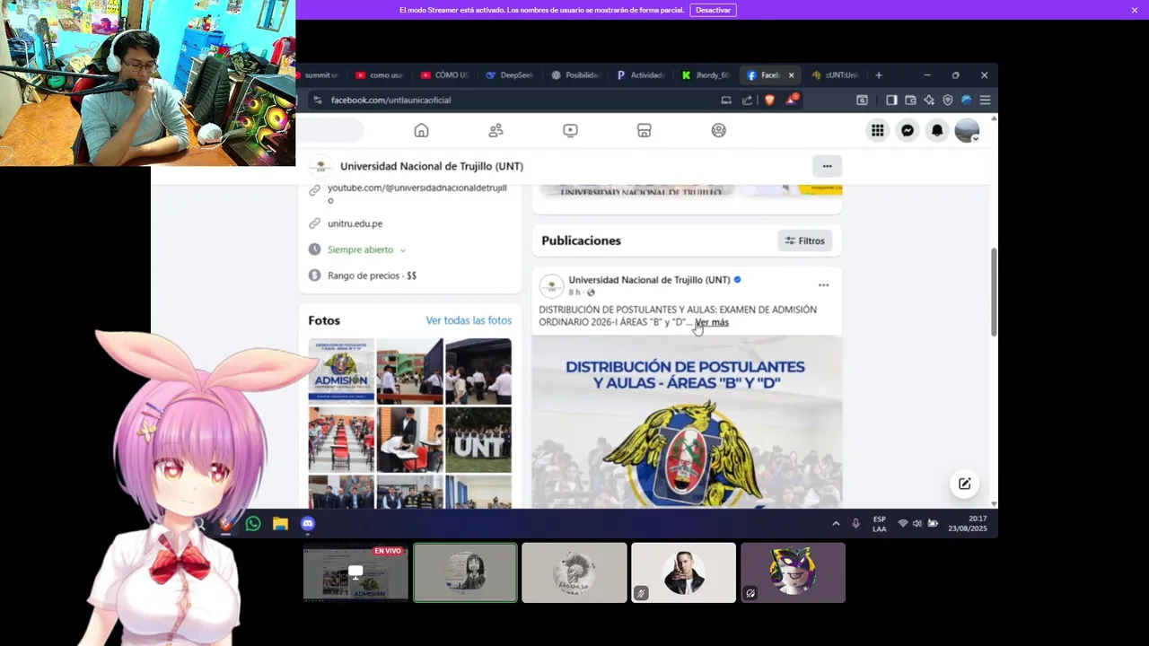
Task: Select the EN VIVO stream tile
Action: pyautogui.click(x=355, y=572)
